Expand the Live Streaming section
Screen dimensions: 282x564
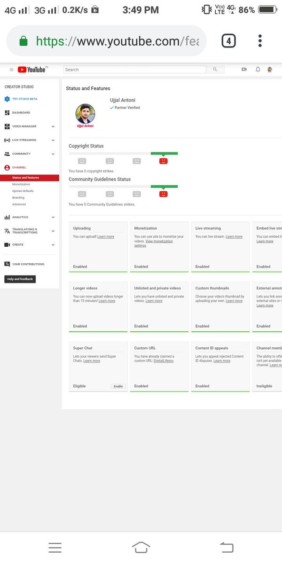click(x=53, y=140)
